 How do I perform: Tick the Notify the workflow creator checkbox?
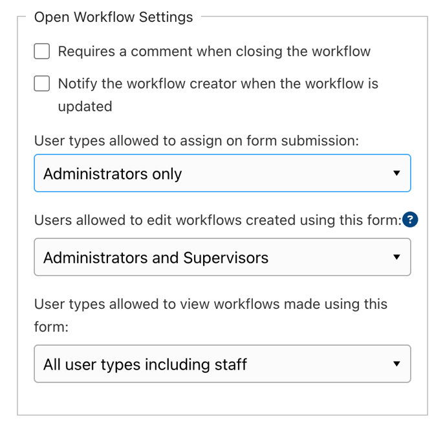[42, 83]
